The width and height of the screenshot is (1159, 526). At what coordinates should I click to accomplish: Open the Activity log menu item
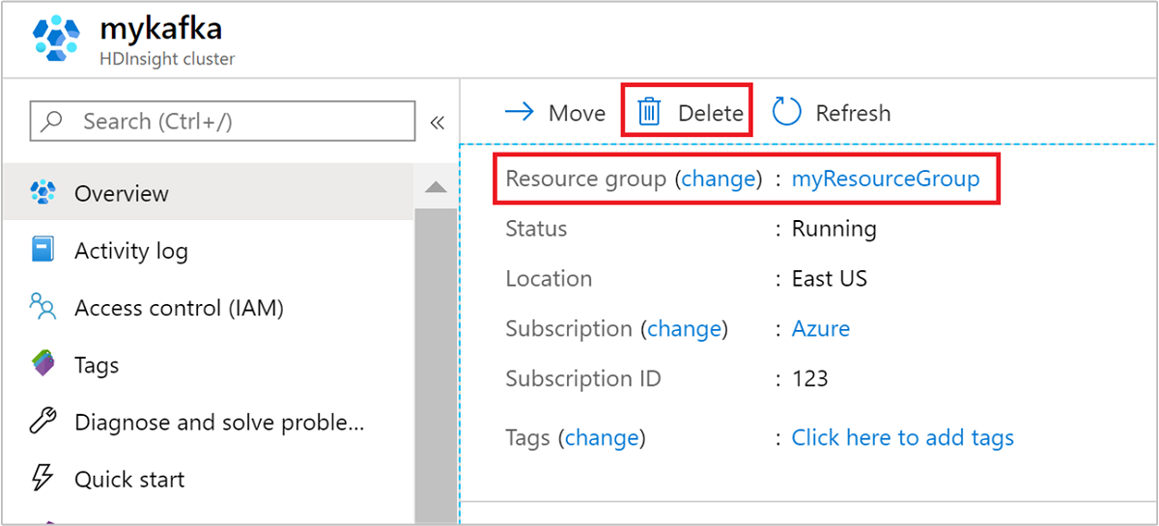pos(130,251)
